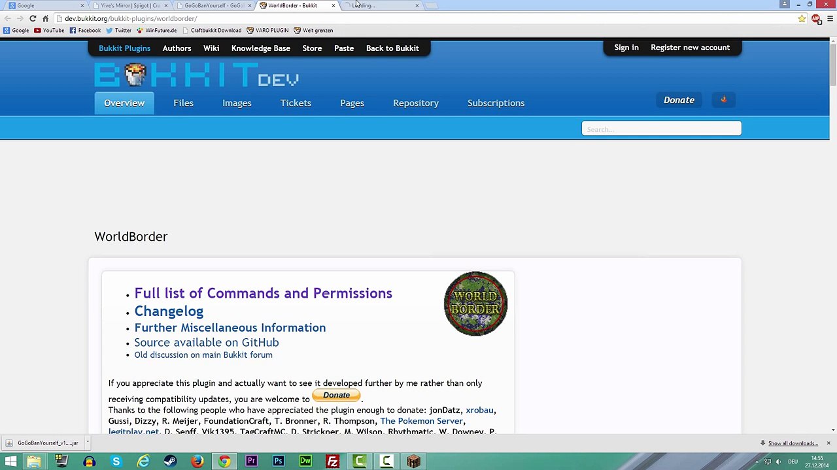The height and width of the screenshot is (470, 837).
Task: Open the Files tab
Action: pos(183,103)
